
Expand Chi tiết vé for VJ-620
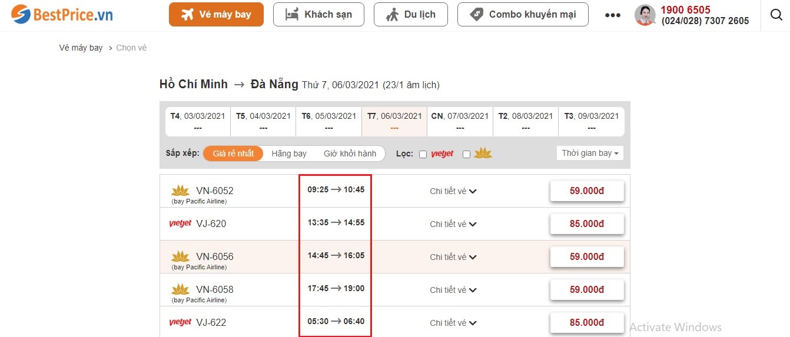[453, 224]
